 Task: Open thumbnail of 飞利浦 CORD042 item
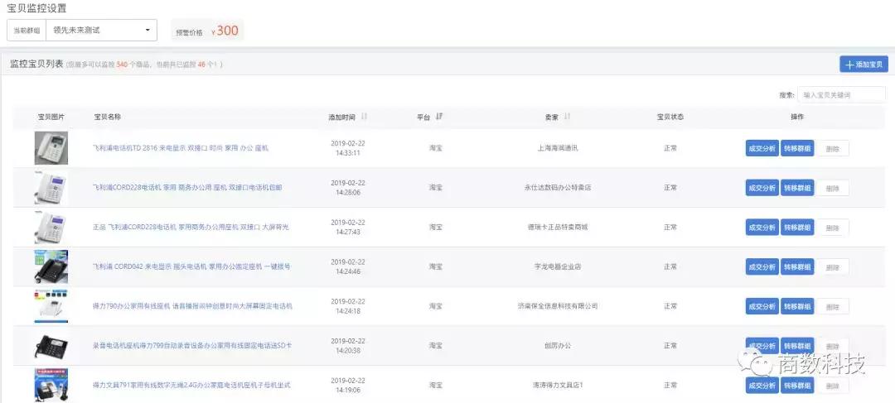click(x=51, y=266)
